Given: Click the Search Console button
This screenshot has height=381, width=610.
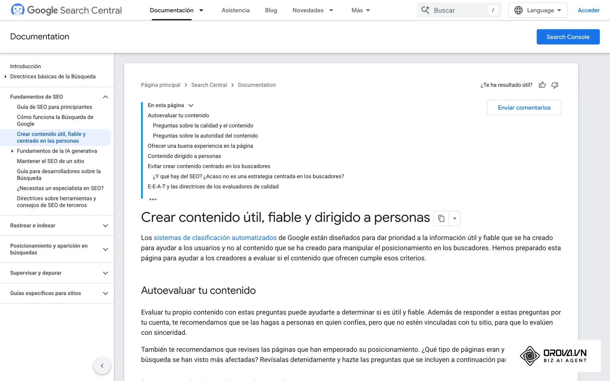Looking at the screenshot, I should click(568, 37).
